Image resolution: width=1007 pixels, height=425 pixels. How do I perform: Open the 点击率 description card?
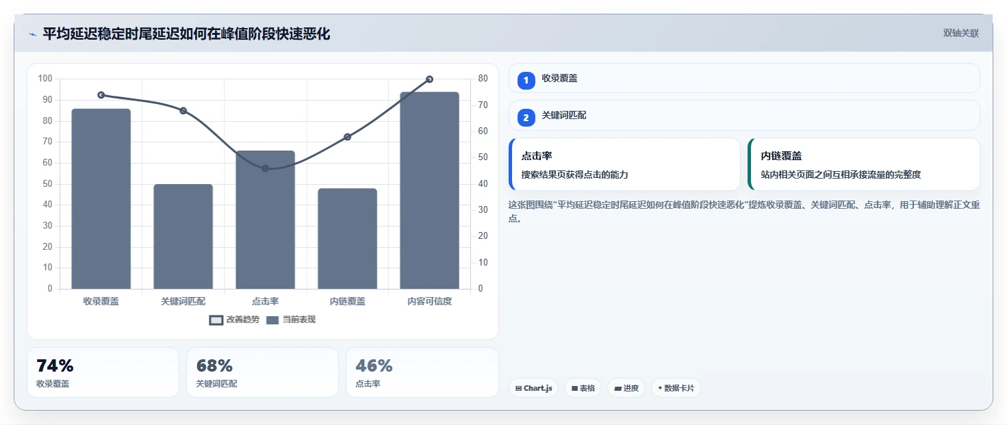click(x=624, y=164)
